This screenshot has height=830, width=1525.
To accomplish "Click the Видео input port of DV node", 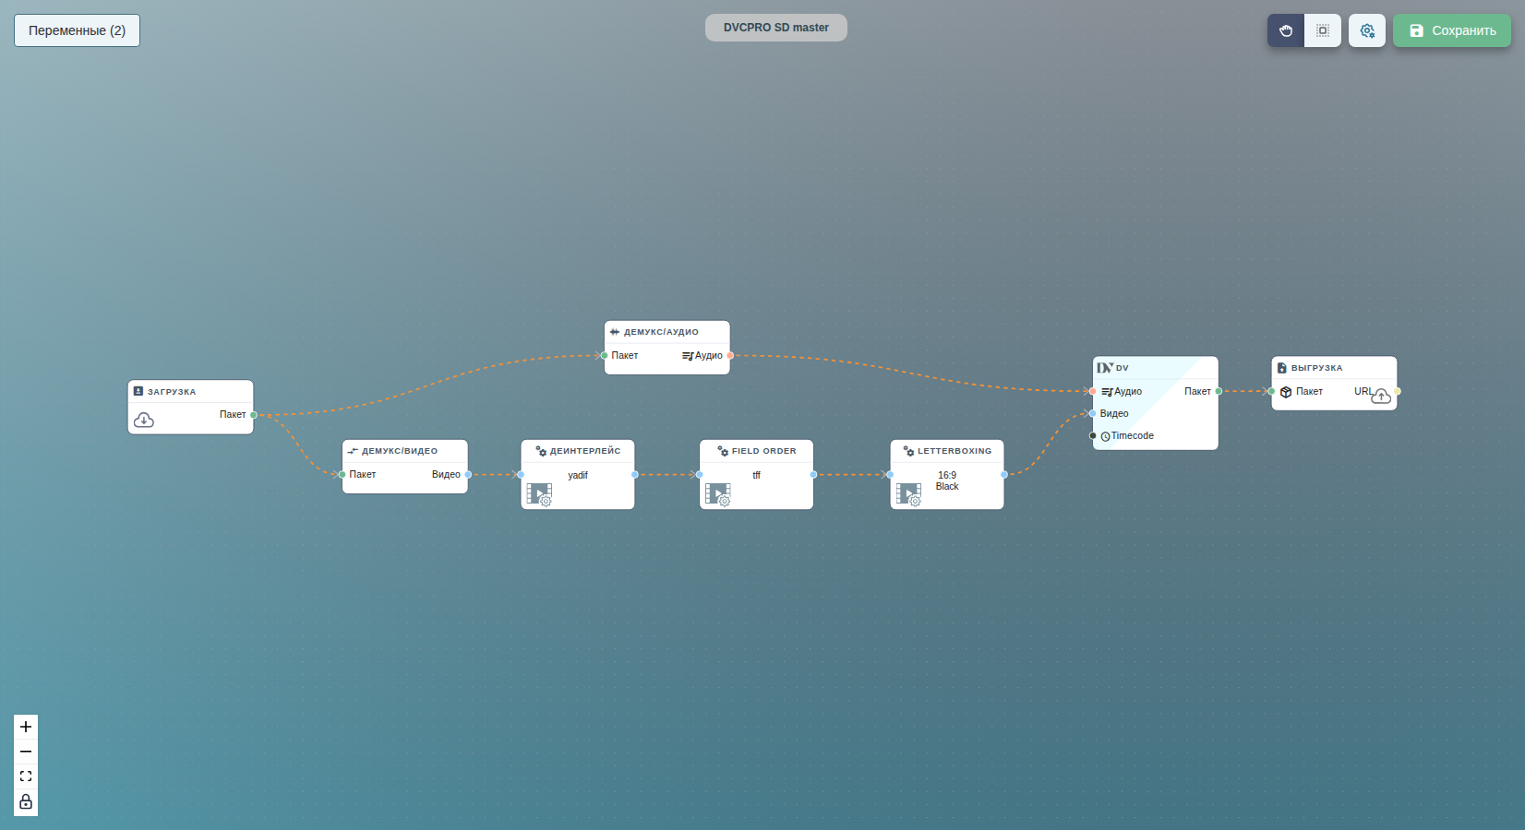I will point(1093,414).
